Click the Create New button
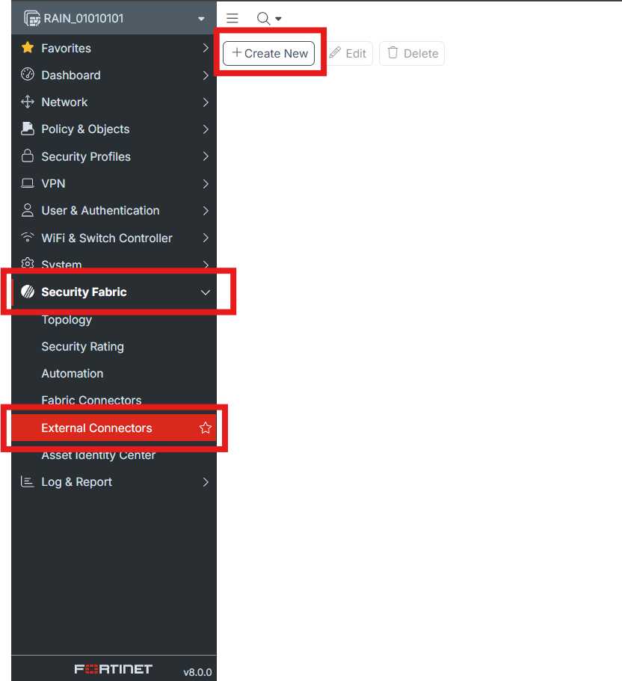This screenshot has height=681, width=622. tap(269, 53)
